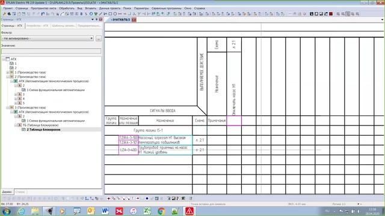This screenshot has width=385, height=216.
Task: Open Internet Explorer from taskbar
Action: tap(22, 211)
